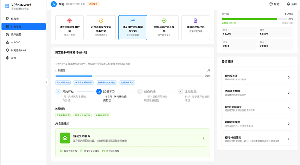Open 设置 from the sidebar
Viewport: 300px width, 165px height.
point(23,58)
